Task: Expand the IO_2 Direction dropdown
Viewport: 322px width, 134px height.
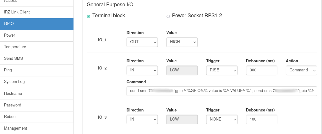Action: pyautogui.click(x=142, y=70)
